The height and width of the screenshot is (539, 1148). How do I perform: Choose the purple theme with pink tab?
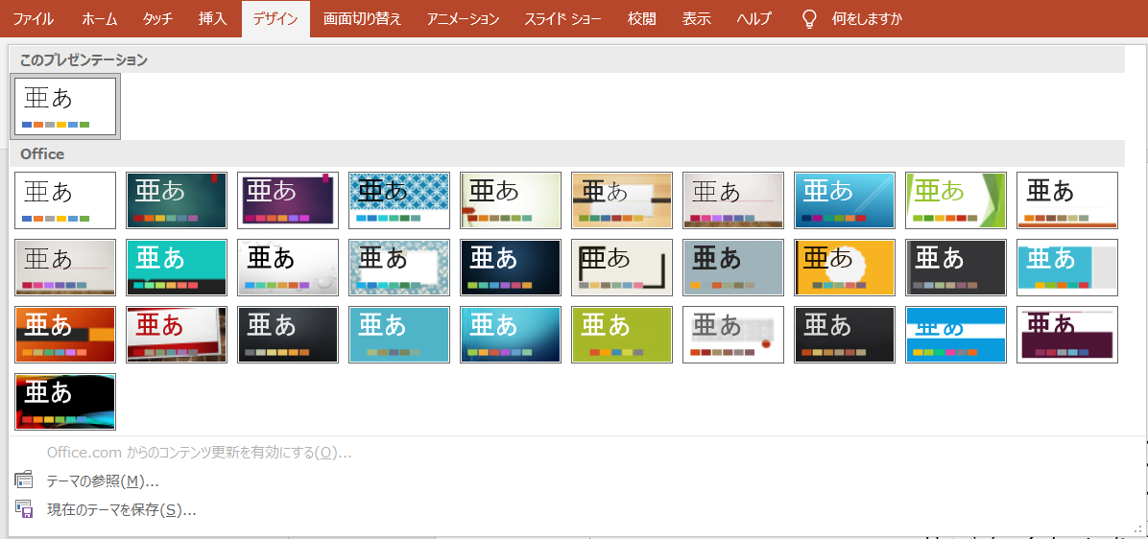coord(288,200)
